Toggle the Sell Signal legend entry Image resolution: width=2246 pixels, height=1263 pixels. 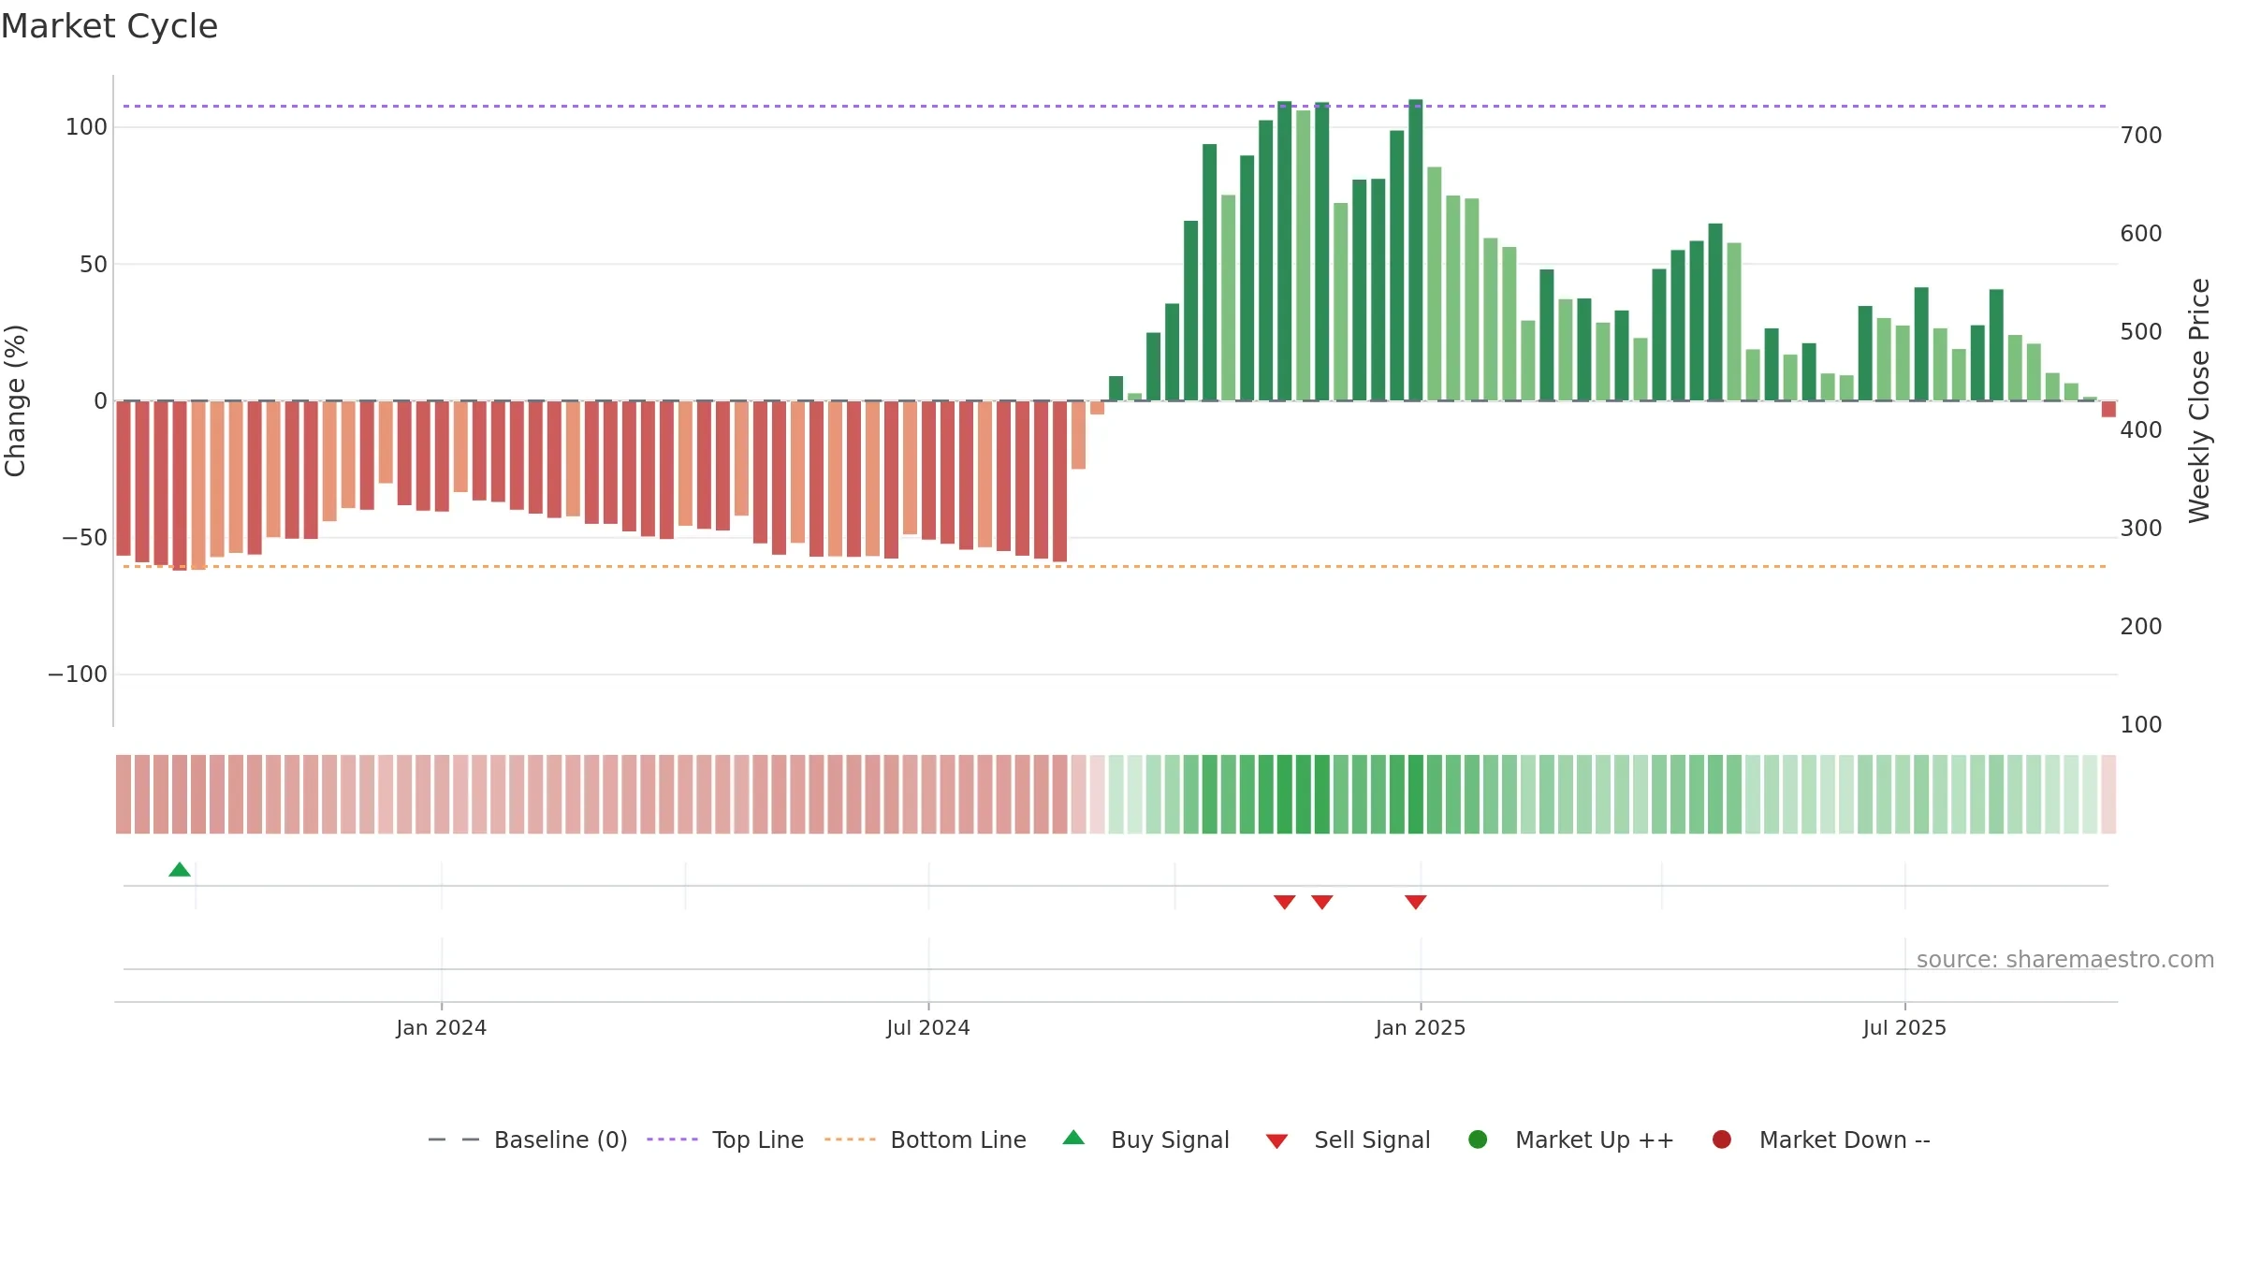click(1348, 1140)
